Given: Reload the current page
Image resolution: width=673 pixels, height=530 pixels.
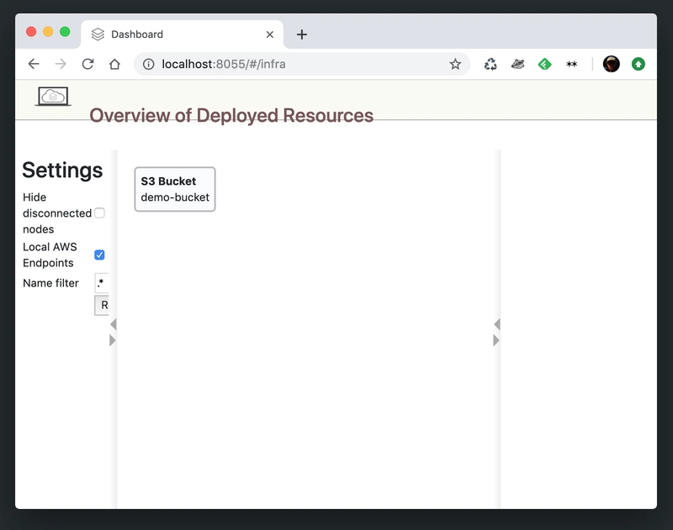Looking at the screenshot, I should point(87,65).
